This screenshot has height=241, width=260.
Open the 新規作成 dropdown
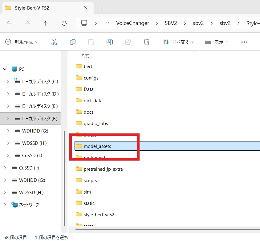click(22, 42)
